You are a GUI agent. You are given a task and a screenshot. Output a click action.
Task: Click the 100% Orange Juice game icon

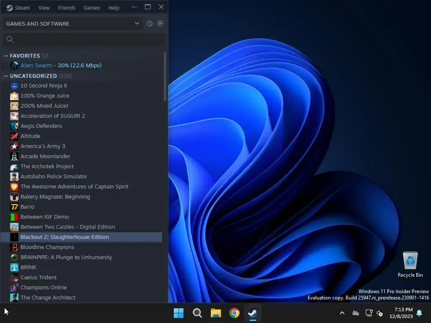[x=14, y=96]
